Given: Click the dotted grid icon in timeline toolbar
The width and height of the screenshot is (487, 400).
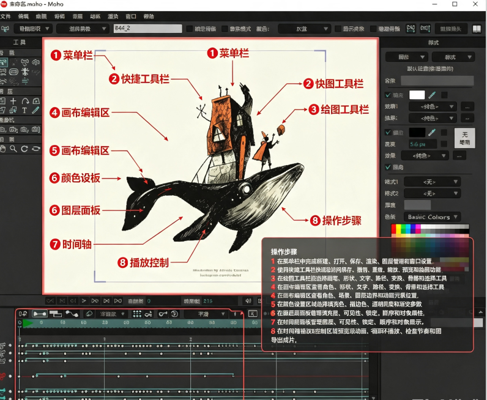Looking at the screenshot, I should tap(137, 314).
